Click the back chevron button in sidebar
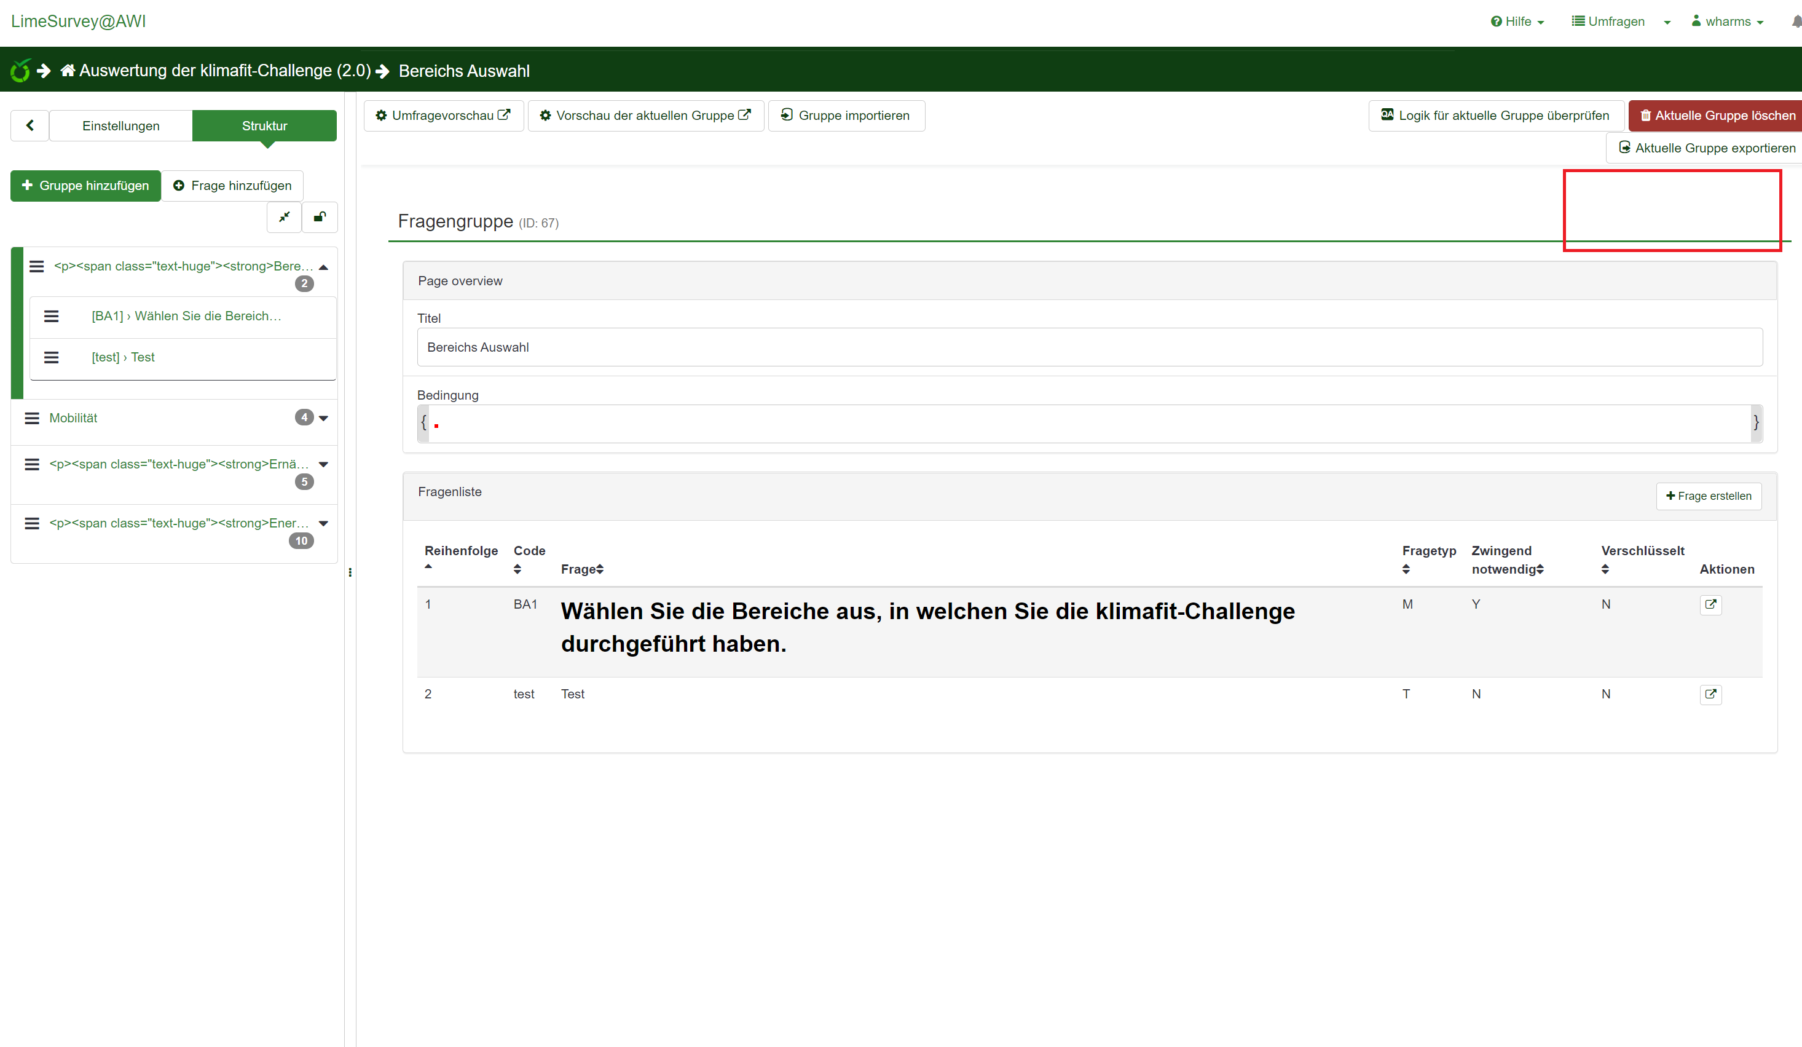The width and height of the screenshot is (1802, 1047). pos(30,125)
